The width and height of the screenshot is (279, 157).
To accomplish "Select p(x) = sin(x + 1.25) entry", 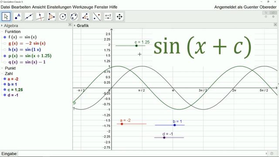I will tap(30, 56).
